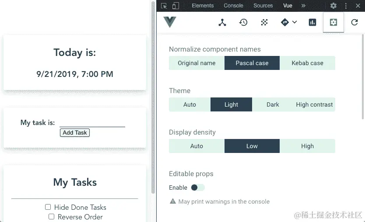The width and height of the screenshot is (365, 222).
Task: Switch to the Vue tab
Action: click(x=288, y=6)
